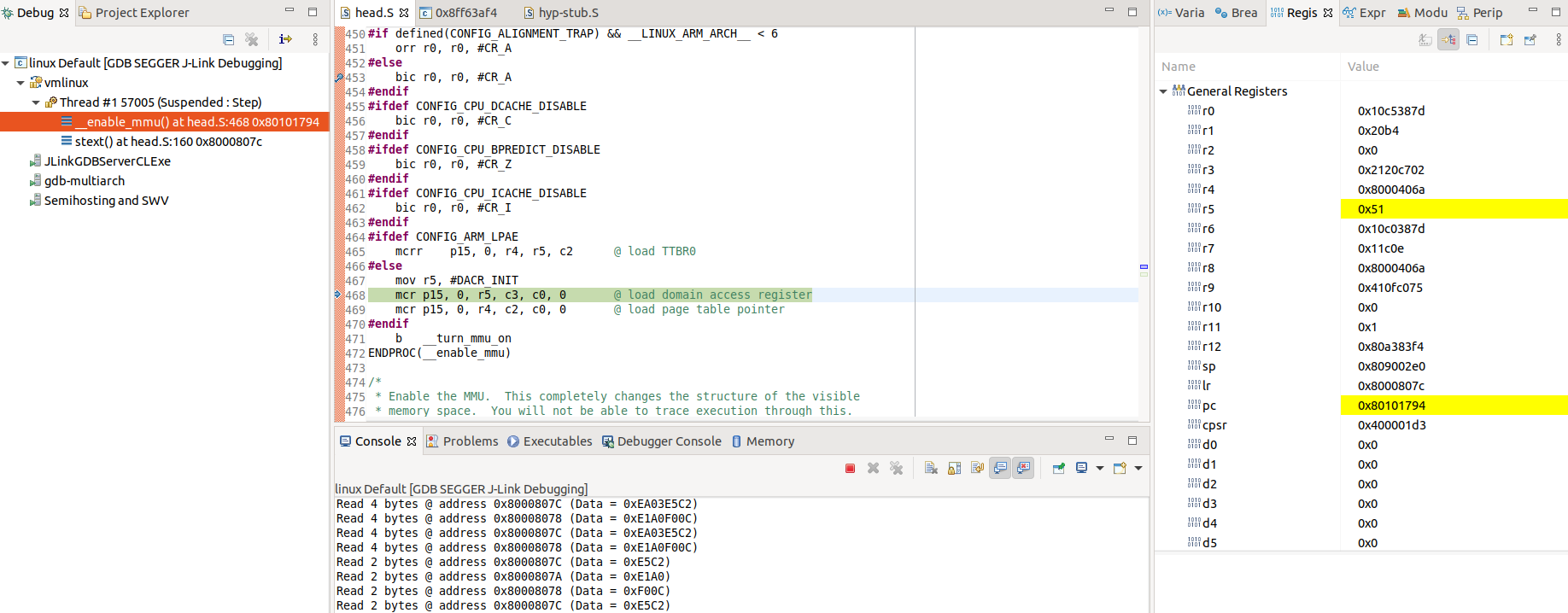1568x613 pixels.
Task: Open the Problems tab
Action: 462,441
